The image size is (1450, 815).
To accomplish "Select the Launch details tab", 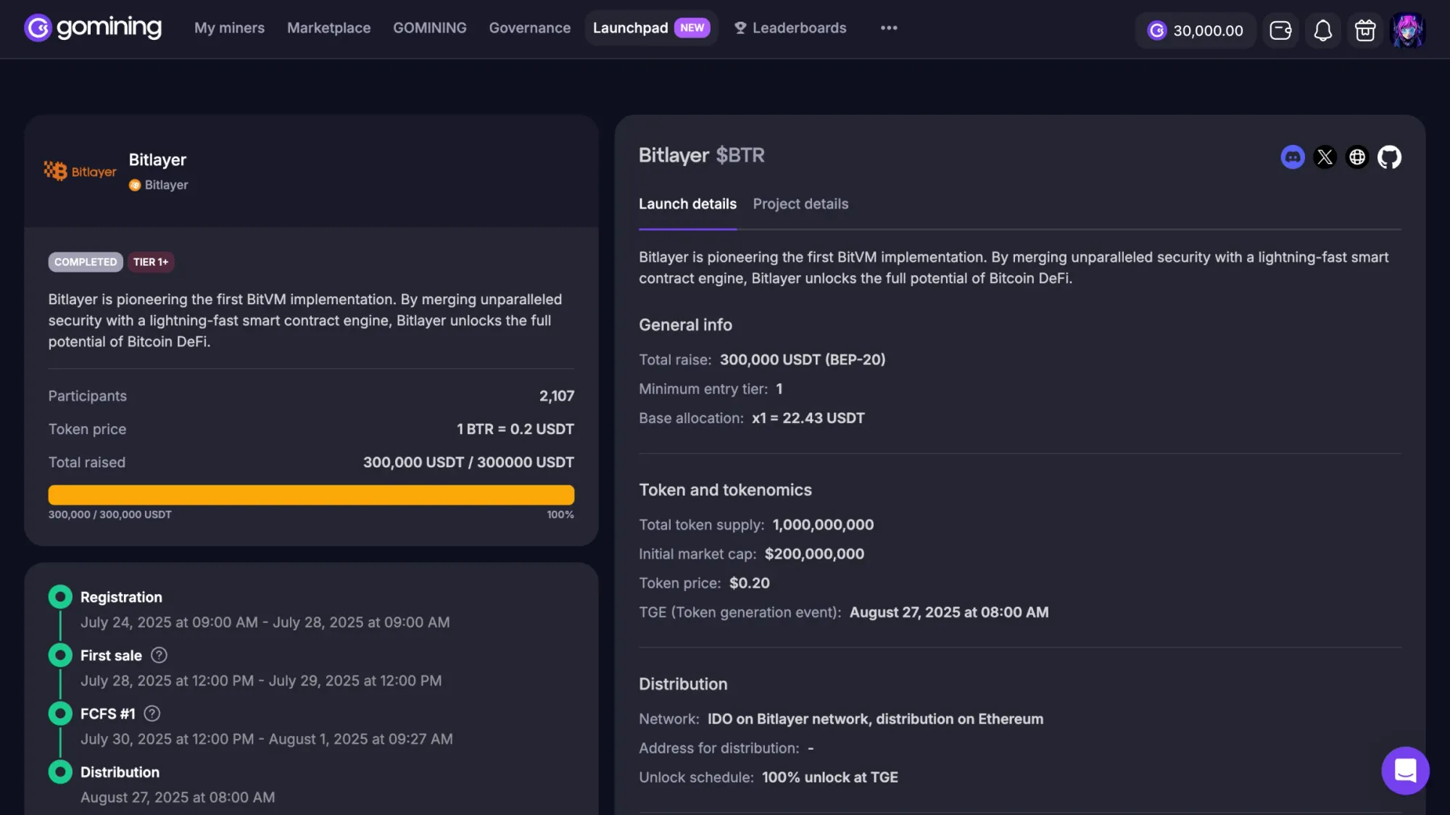I will click(687, 204).
